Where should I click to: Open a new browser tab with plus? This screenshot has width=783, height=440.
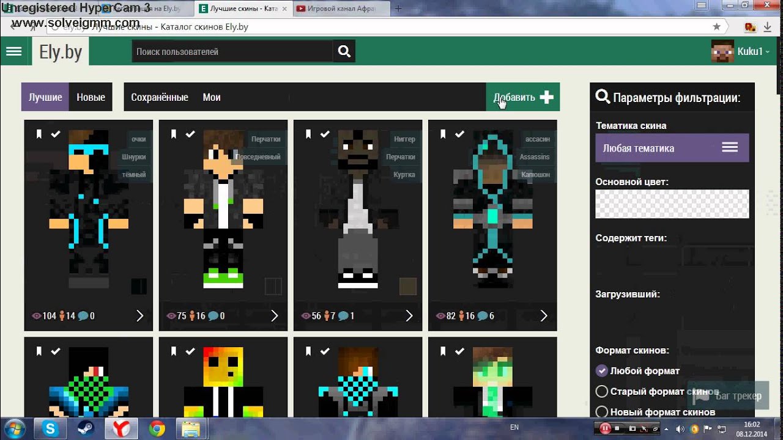tap(398, 9)
